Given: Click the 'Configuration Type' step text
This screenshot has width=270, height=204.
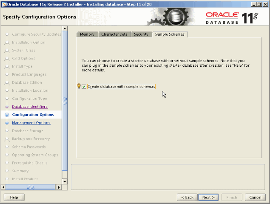Looking at the screenshot, I should tap(29, 99).
